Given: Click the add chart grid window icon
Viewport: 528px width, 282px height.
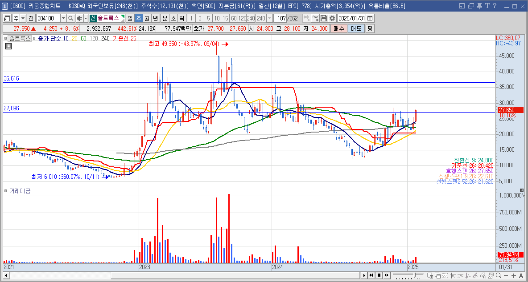Looking at the screenshot, I should point(430,275).
